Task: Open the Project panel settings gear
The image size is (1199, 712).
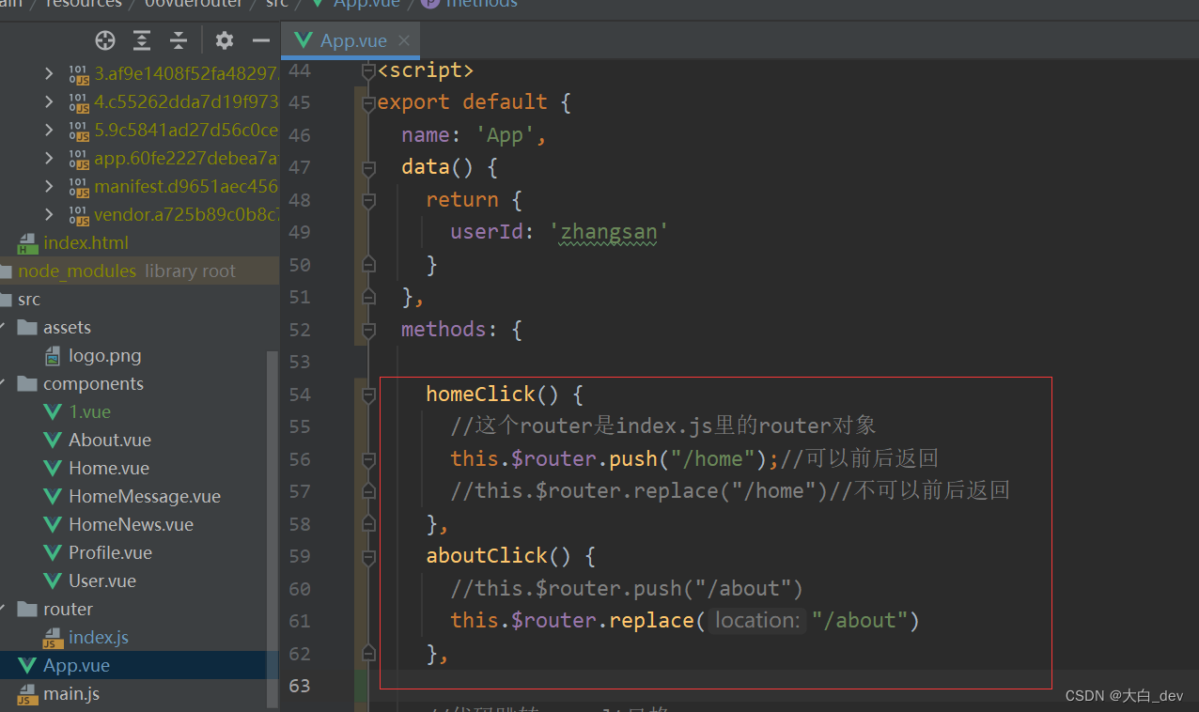Action: tap(224, 40)
